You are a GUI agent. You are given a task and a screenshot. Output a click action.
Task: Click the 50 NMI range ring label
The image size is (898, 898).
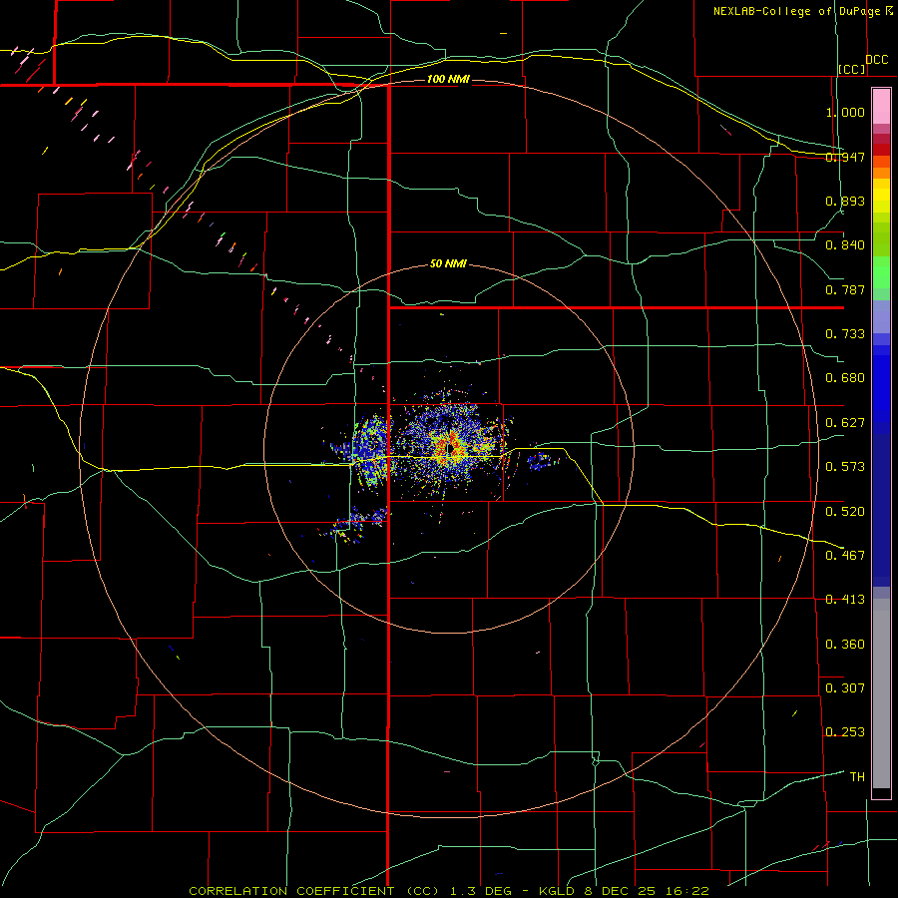(448, 263)
